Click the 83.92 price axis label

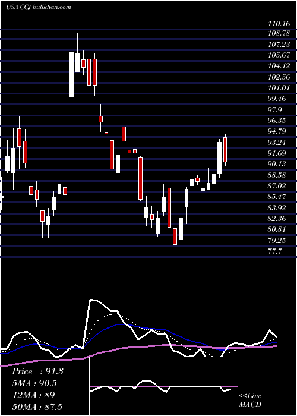[277, 208]
